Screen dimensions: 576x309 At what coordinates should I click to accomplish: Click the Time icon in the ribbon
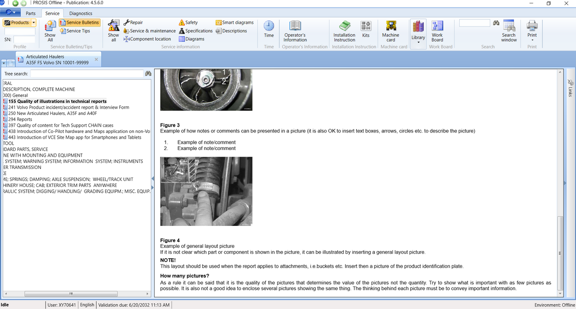coord(269,28)
